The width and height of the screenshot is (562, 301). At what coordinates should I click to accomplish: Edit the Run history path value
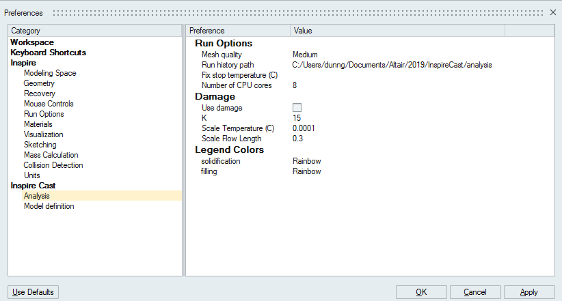point(392,65)
